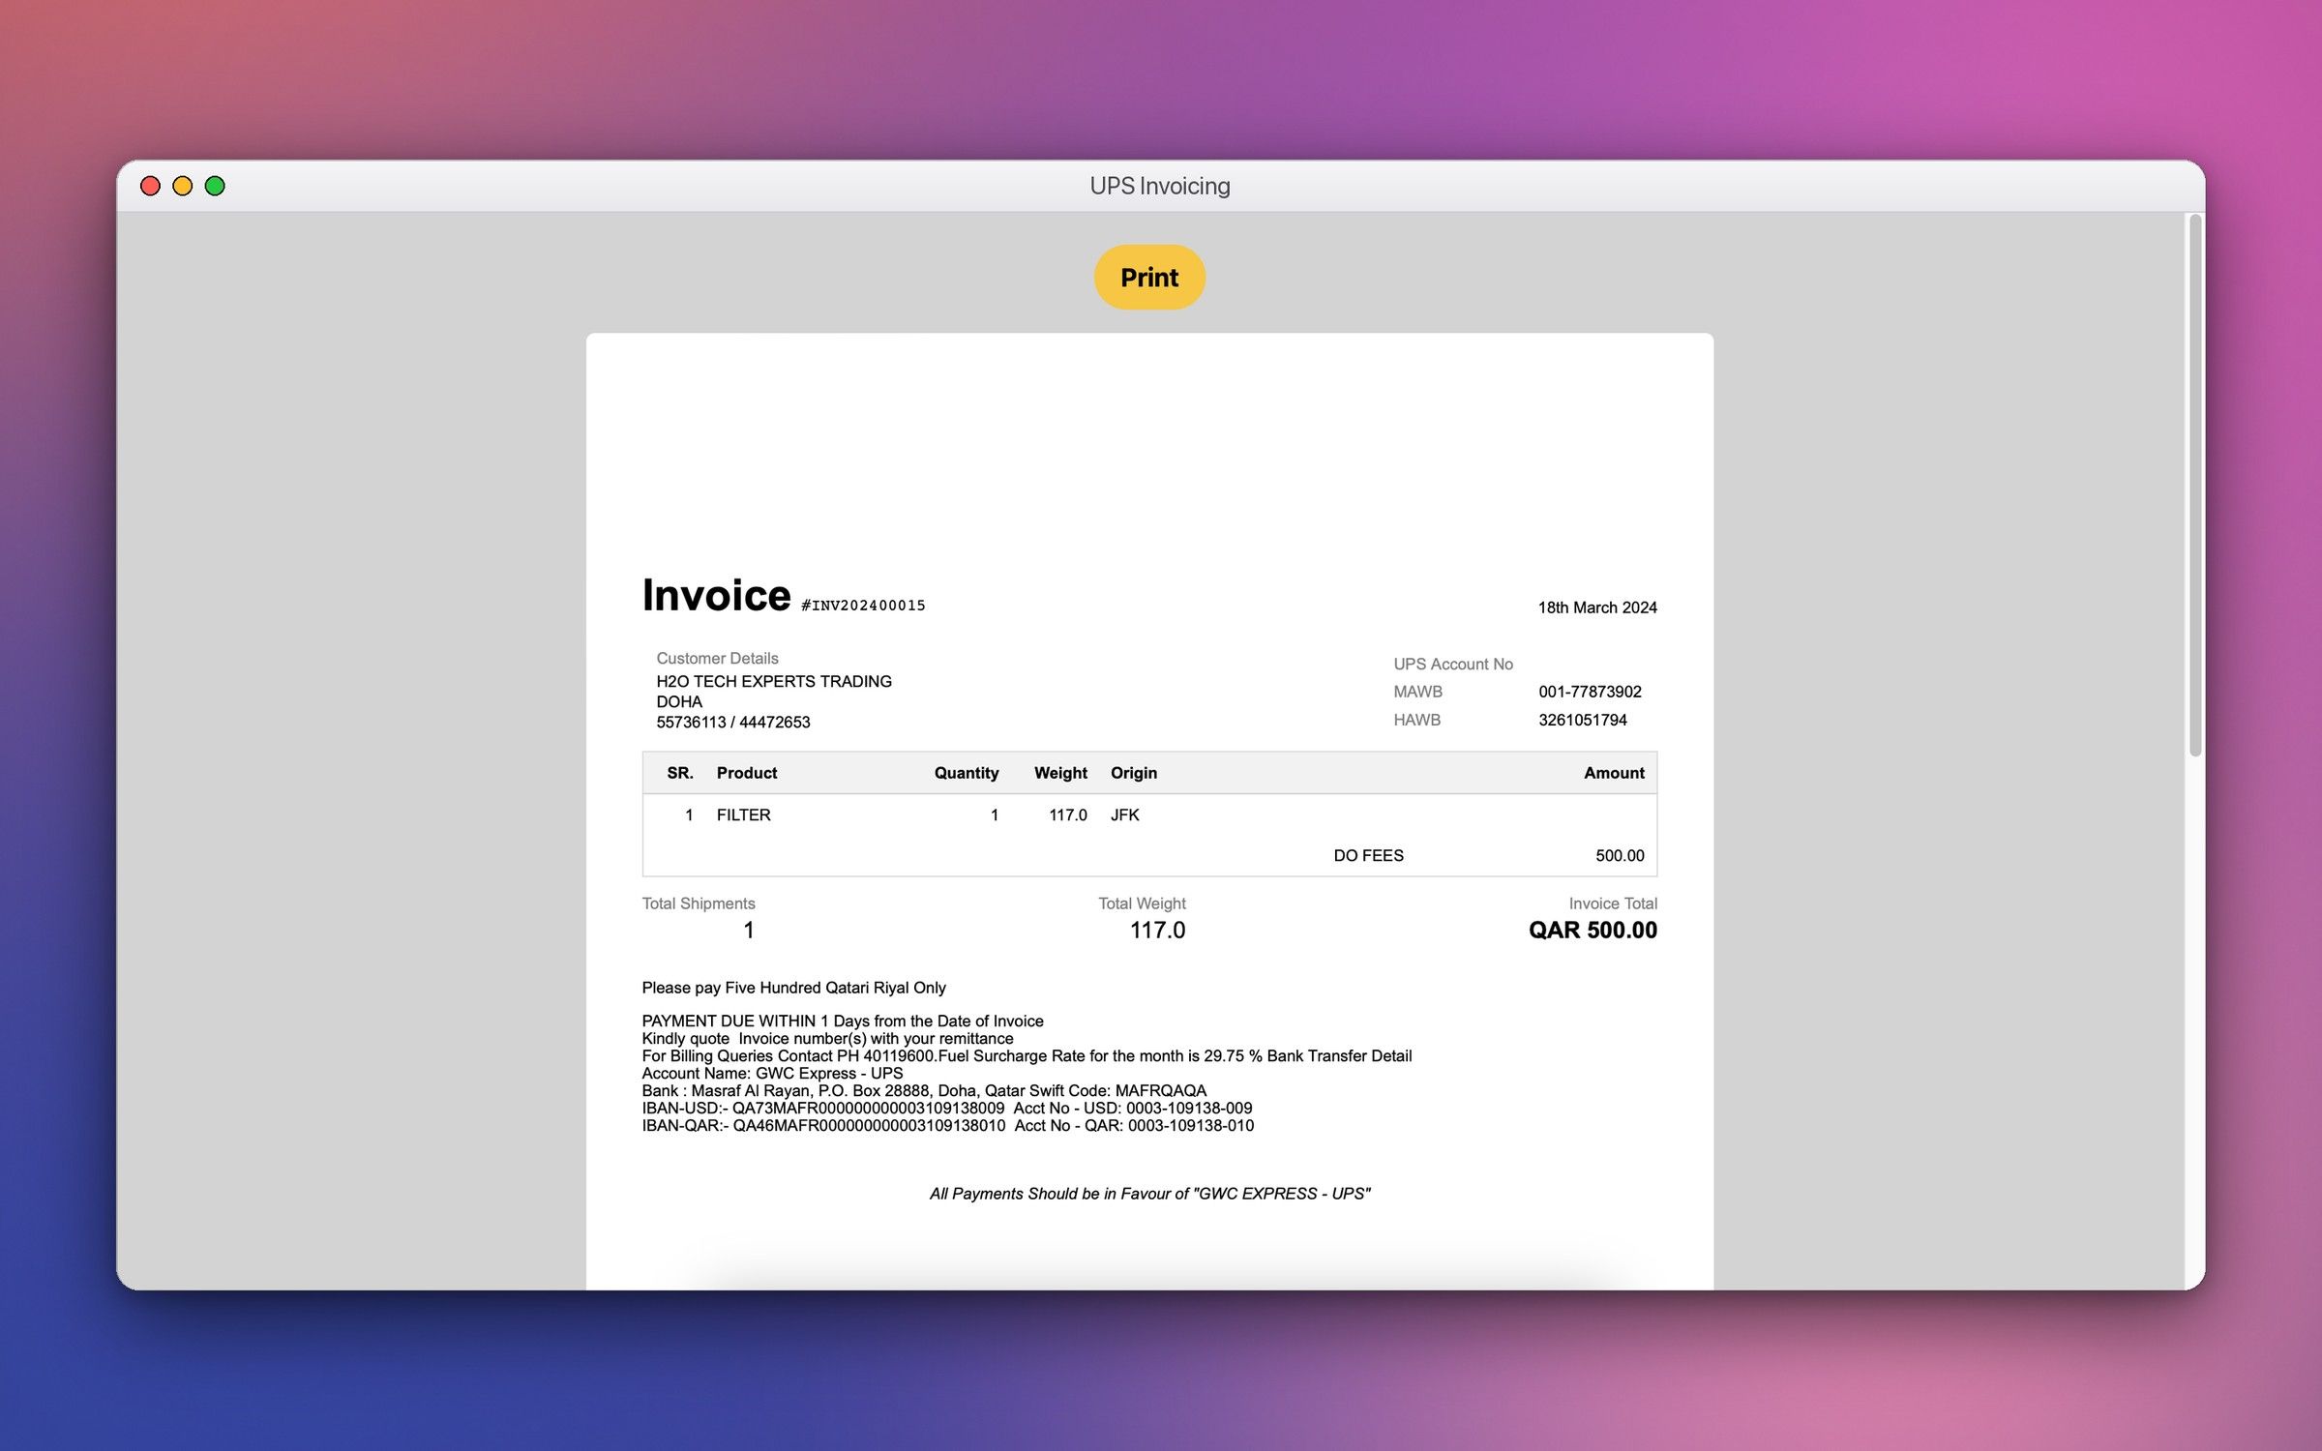The height and width of the screenshot is (1451, 2322).
Task: Click the date 18th March 2024
Action: 1597,607
